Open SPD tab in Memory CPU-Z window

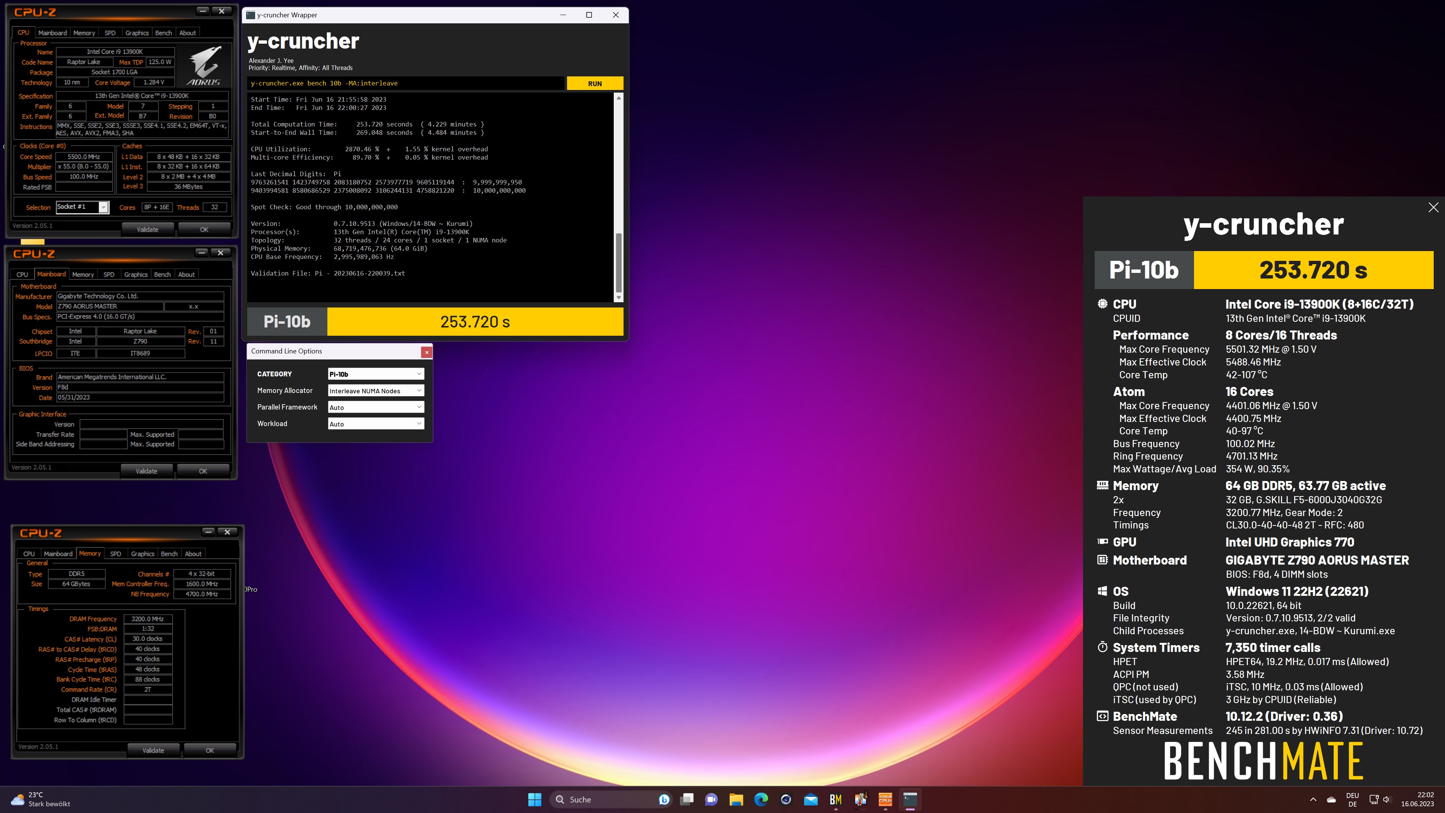[116, 554]
